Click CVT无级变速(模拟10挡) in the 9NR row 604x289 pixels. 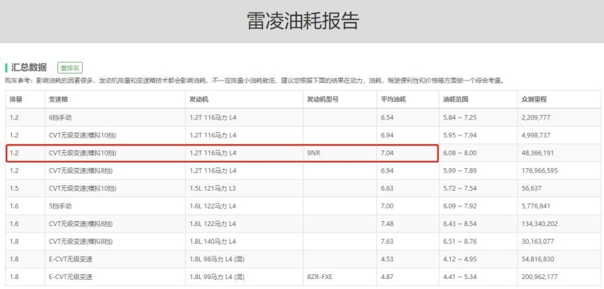[82, 153]
